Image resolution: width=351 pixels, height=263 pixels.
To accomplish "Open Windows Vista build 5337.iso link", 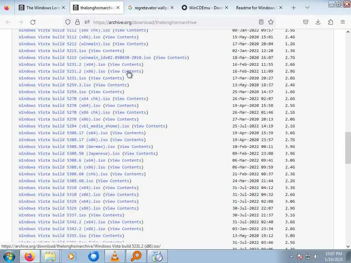I will (x=52, y=215).
